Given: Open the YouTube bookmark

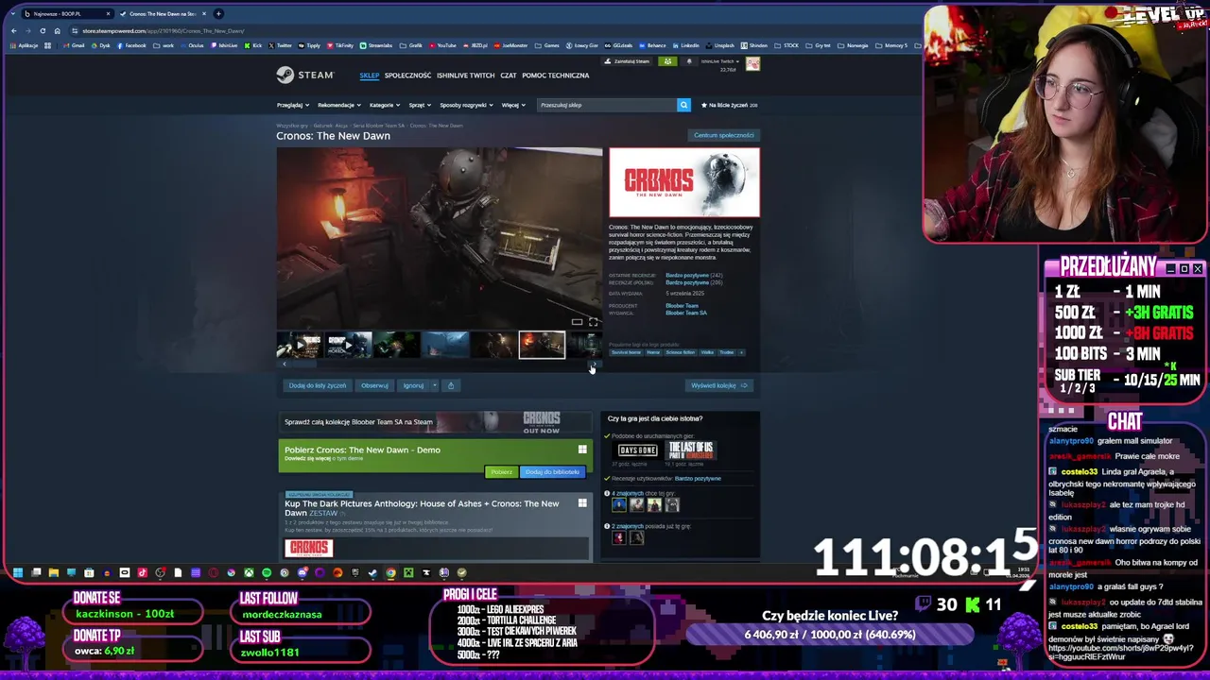Looking at the screenshot, I should [442, 45].
